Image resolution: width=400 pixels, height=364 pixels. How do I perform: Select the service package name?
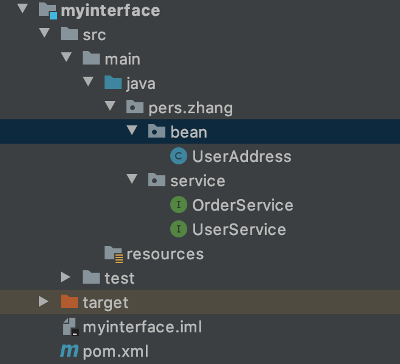coord(198,181)
